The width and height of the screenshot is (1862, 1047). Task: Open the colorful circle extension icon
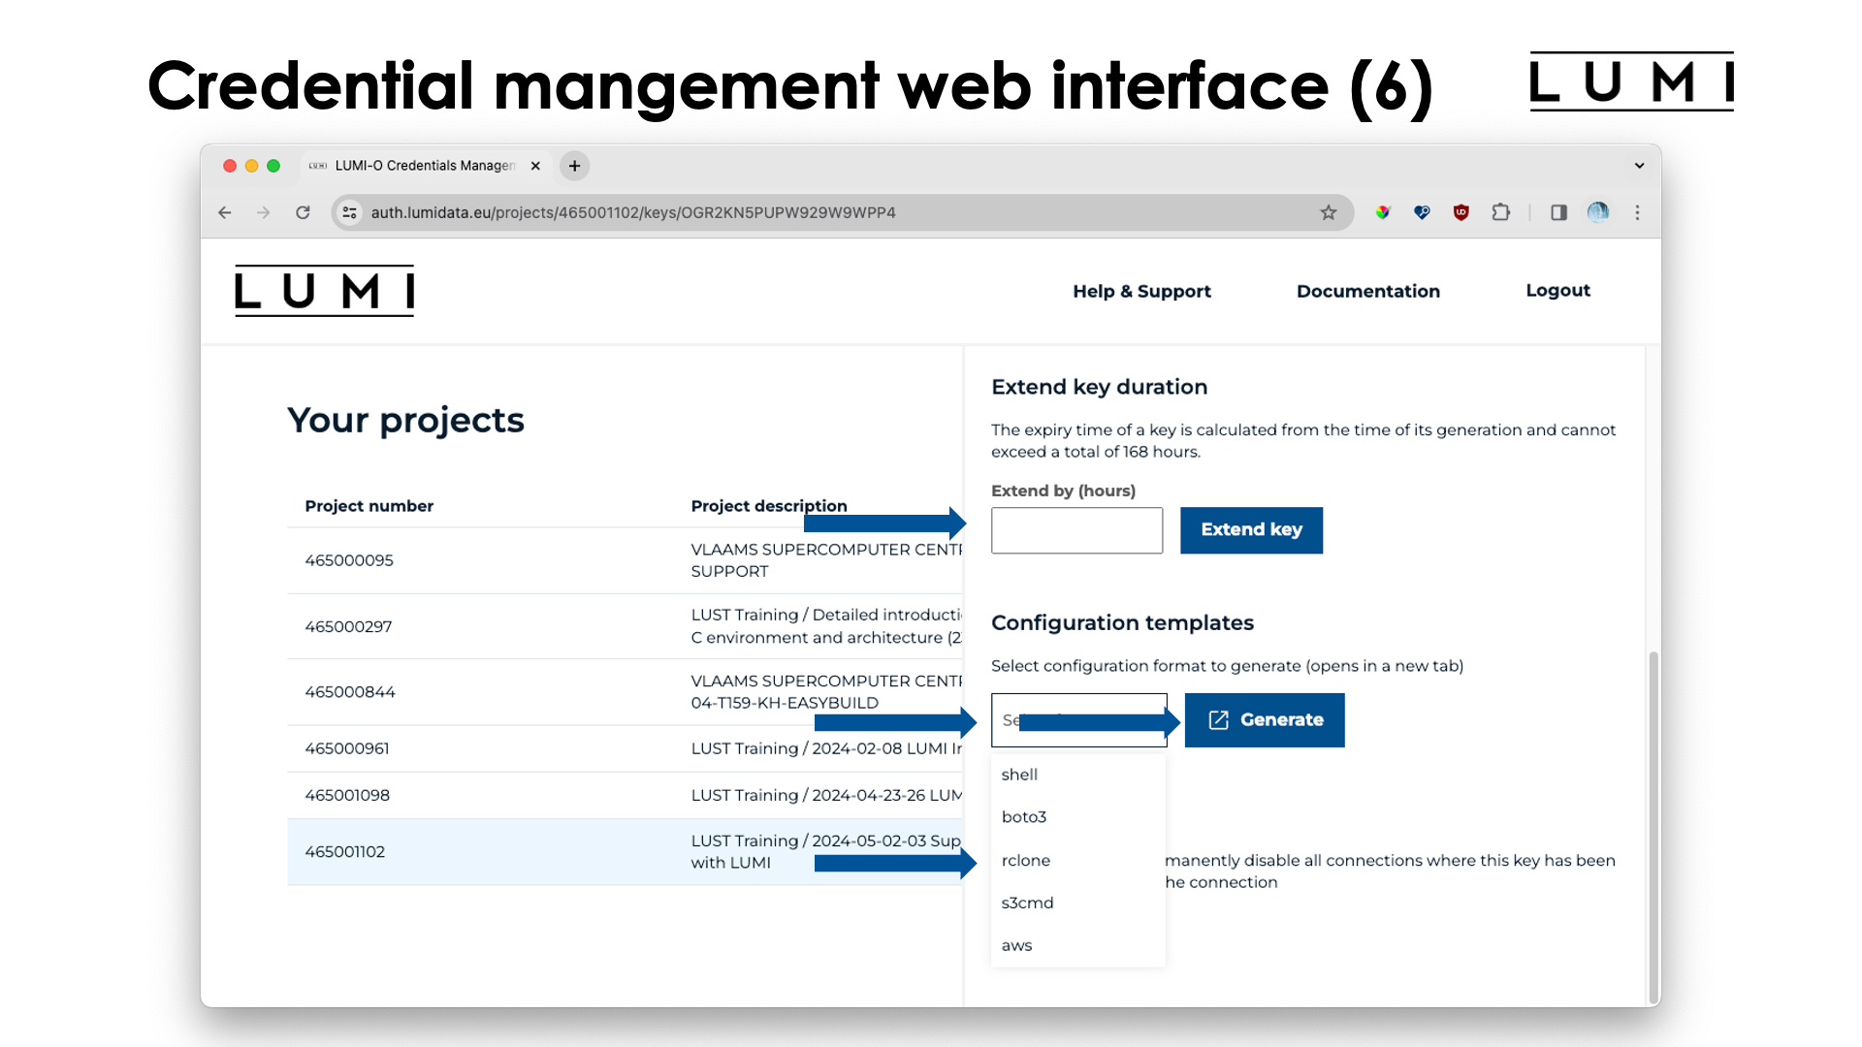point(1383,212)
